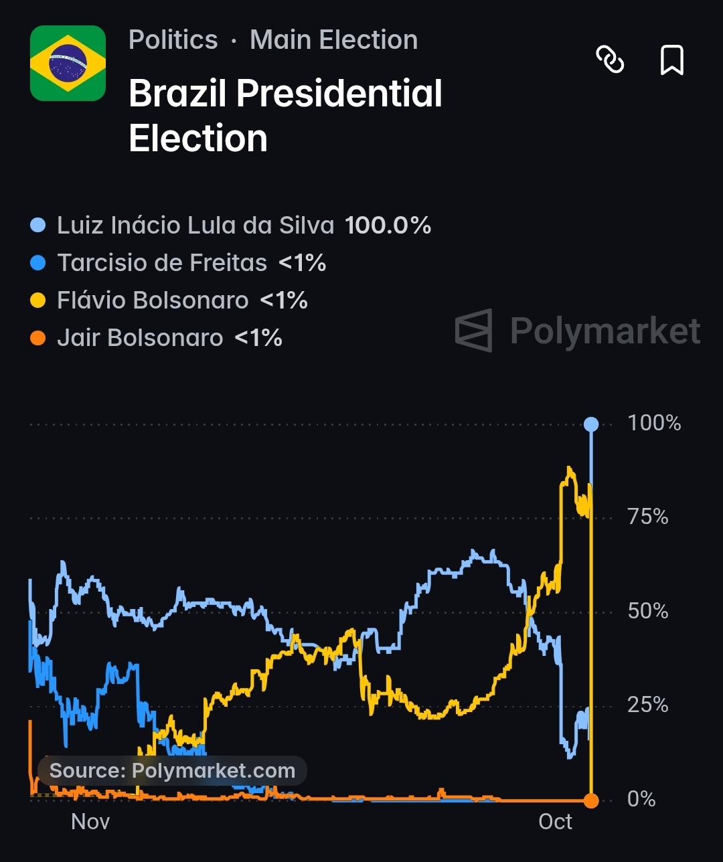Select Jair Bolsonaro legend entry
Viewport: 723px width, 862px height.
(x=156, y=338)
